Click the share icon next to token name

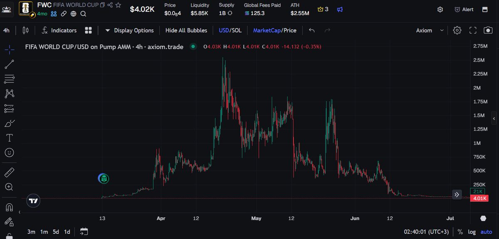[110, 5]
